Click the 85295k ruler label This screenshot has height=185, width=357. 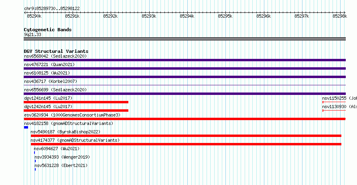[225, 16]
